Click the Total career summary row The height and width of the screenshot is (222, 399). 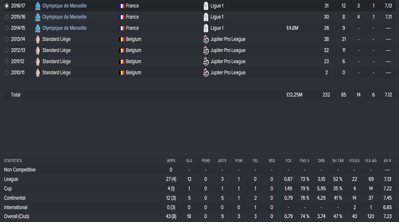[16, 95]
